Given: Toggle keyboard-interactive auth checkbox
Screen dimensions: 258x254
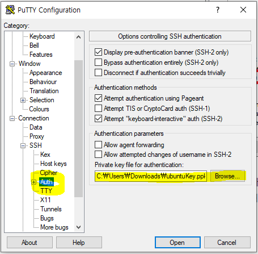Looking at the screenshot, I should click(98, 119).
